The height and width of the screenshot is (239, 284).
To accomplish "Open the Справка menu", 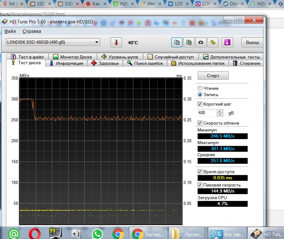I will (x=32, y=31).
